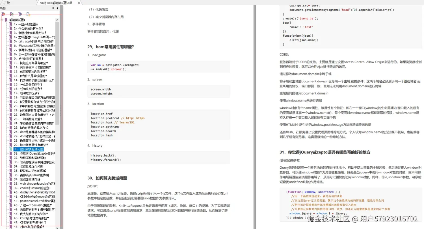The width and height of the screenshot is (424, 229).
Task: Click the page-with-list icon in bookmark toolbar
Action: click(x=28, y=14)
